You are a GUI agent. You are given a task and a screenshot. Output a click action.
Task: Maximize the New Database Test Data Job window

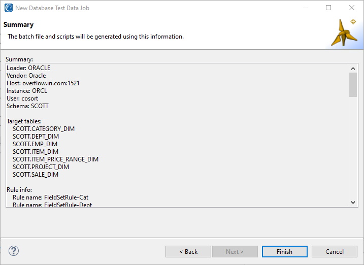tap(328, 8)
